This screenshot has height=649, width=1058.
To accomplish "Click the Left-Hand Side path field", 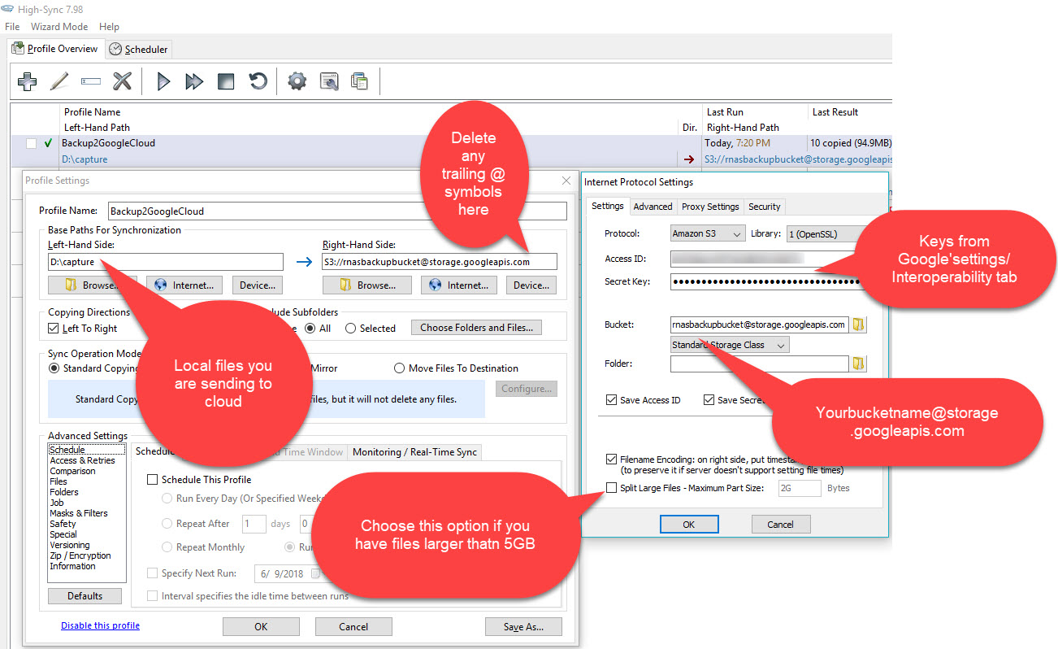I will pos(166,262).
